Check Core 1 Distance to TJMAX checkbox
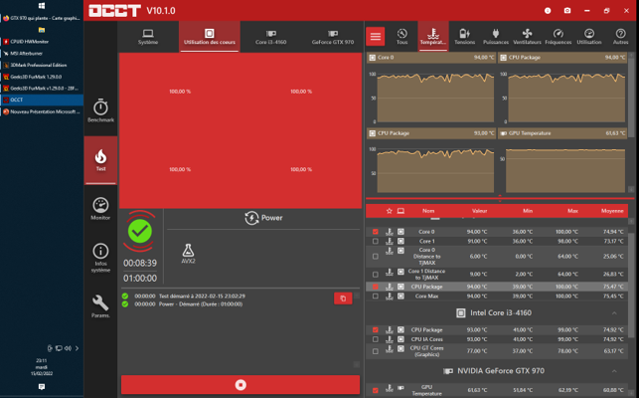This screenshot has width=639, height=398. coord(376,275)
